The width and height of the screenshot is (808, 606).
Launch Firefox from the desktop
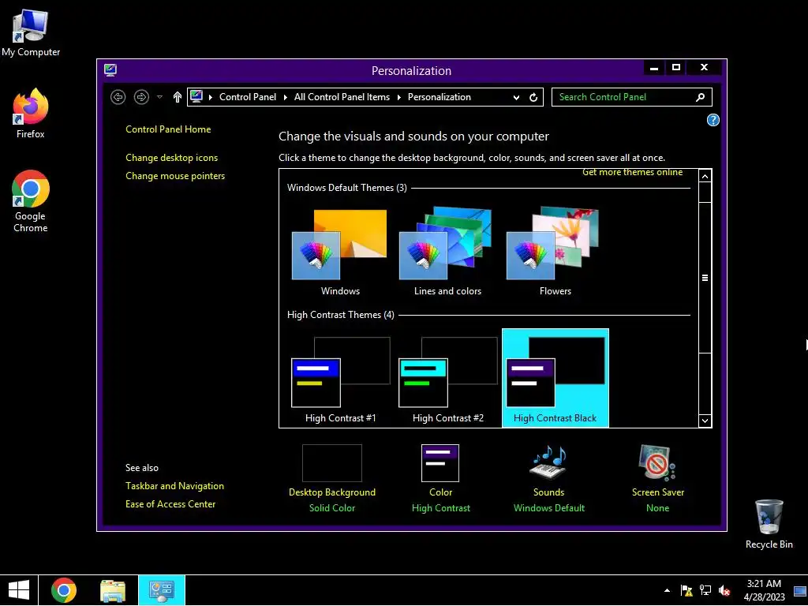(31, 114)
